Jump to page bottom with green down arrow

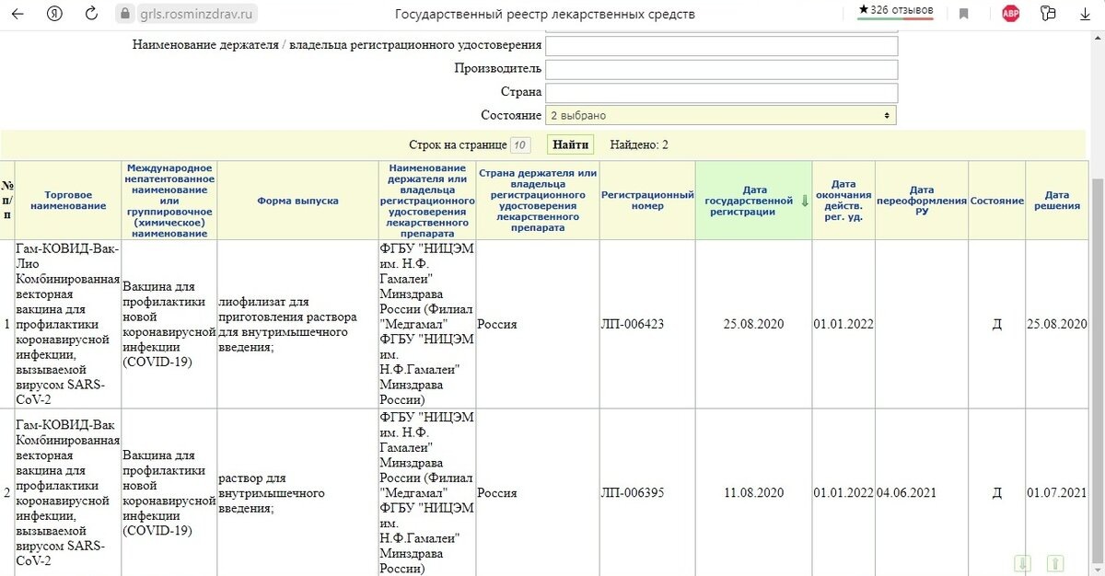pyautogui.click(x=1023, y=563)
